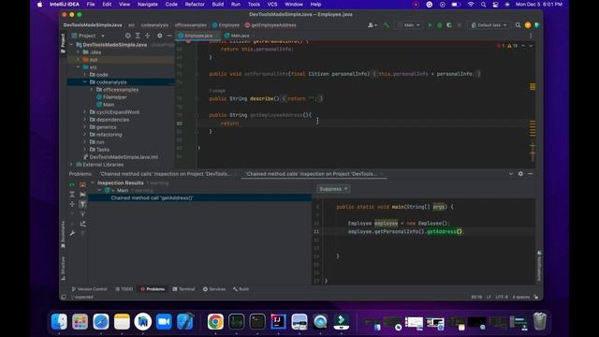Select DevToolsMadeSimpleJava.iml file
599x337 pixels.
click(124, 157)
